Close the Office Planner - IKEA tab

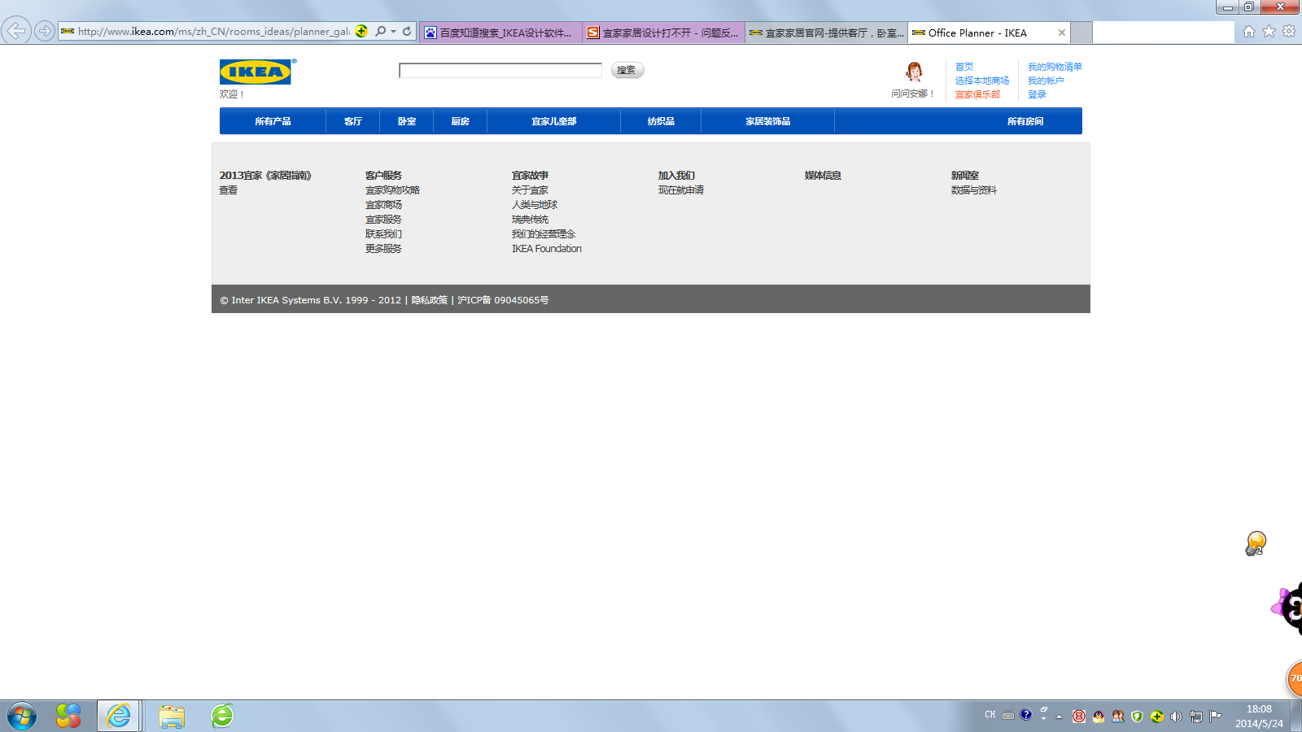(1061, 33)
